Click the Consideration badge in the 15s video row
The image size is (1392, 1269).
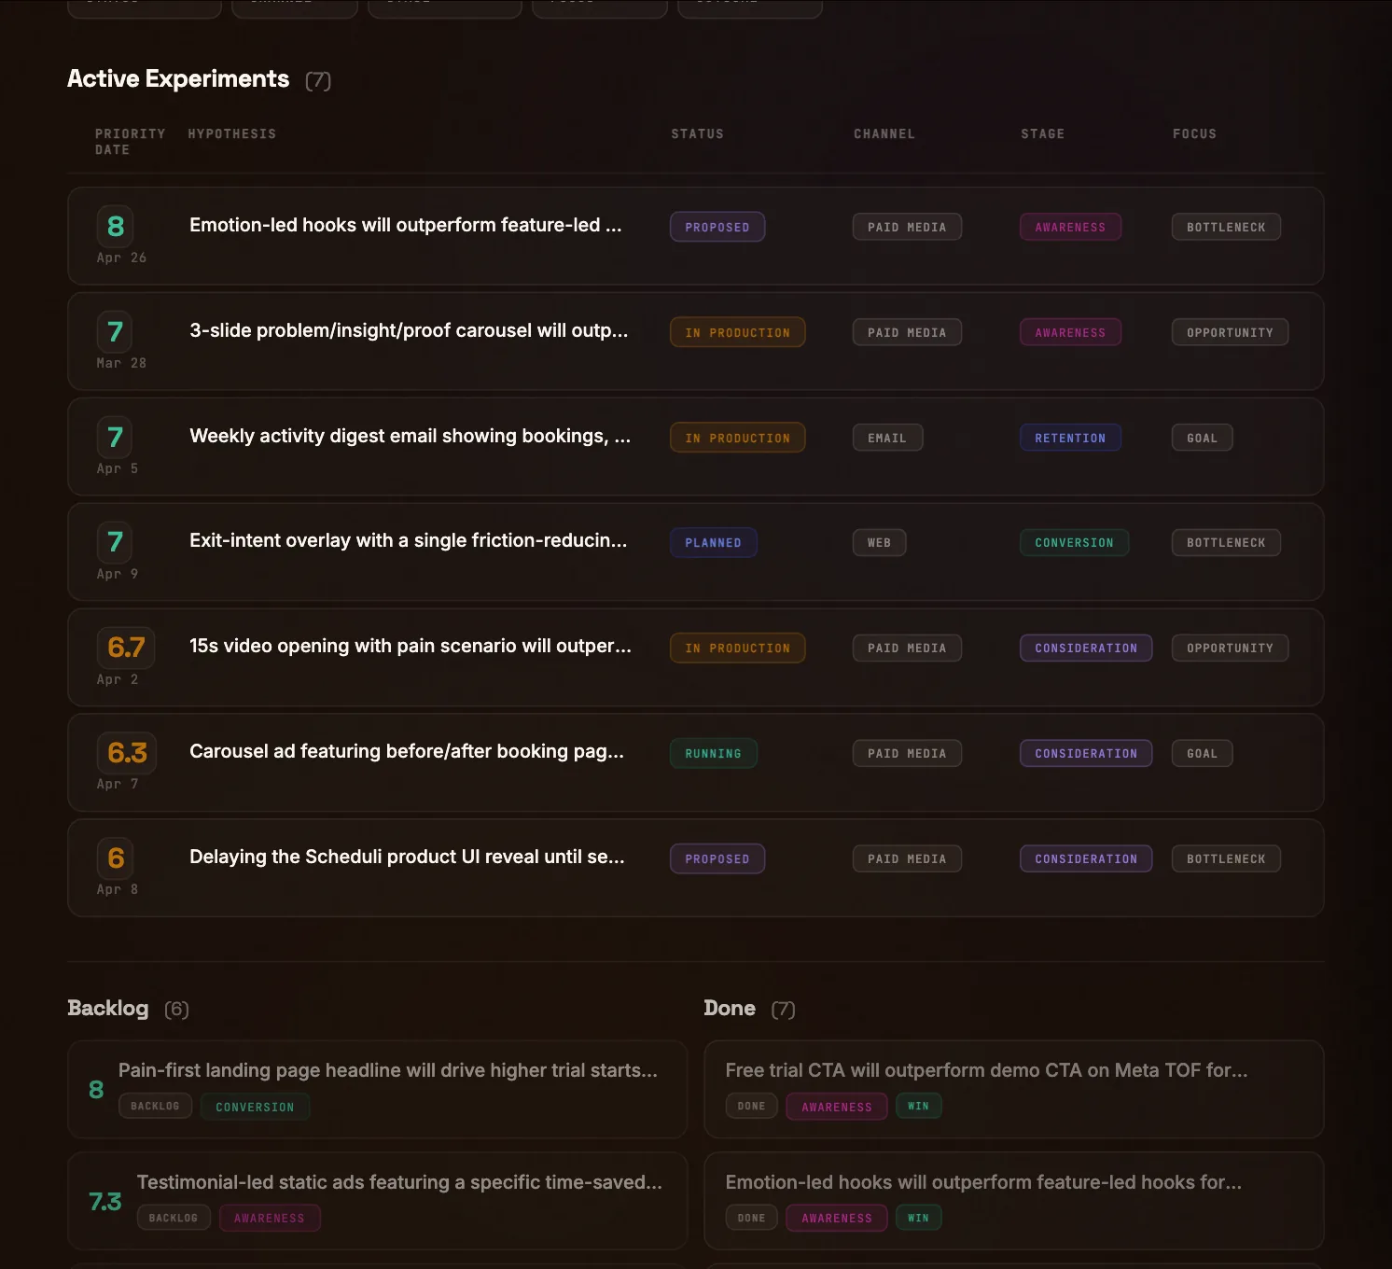point(1086,648)
